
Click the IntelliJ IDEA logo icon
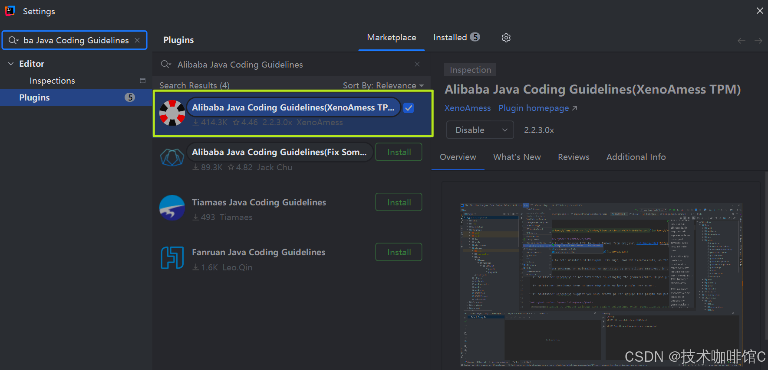click(x=10, y=11)
